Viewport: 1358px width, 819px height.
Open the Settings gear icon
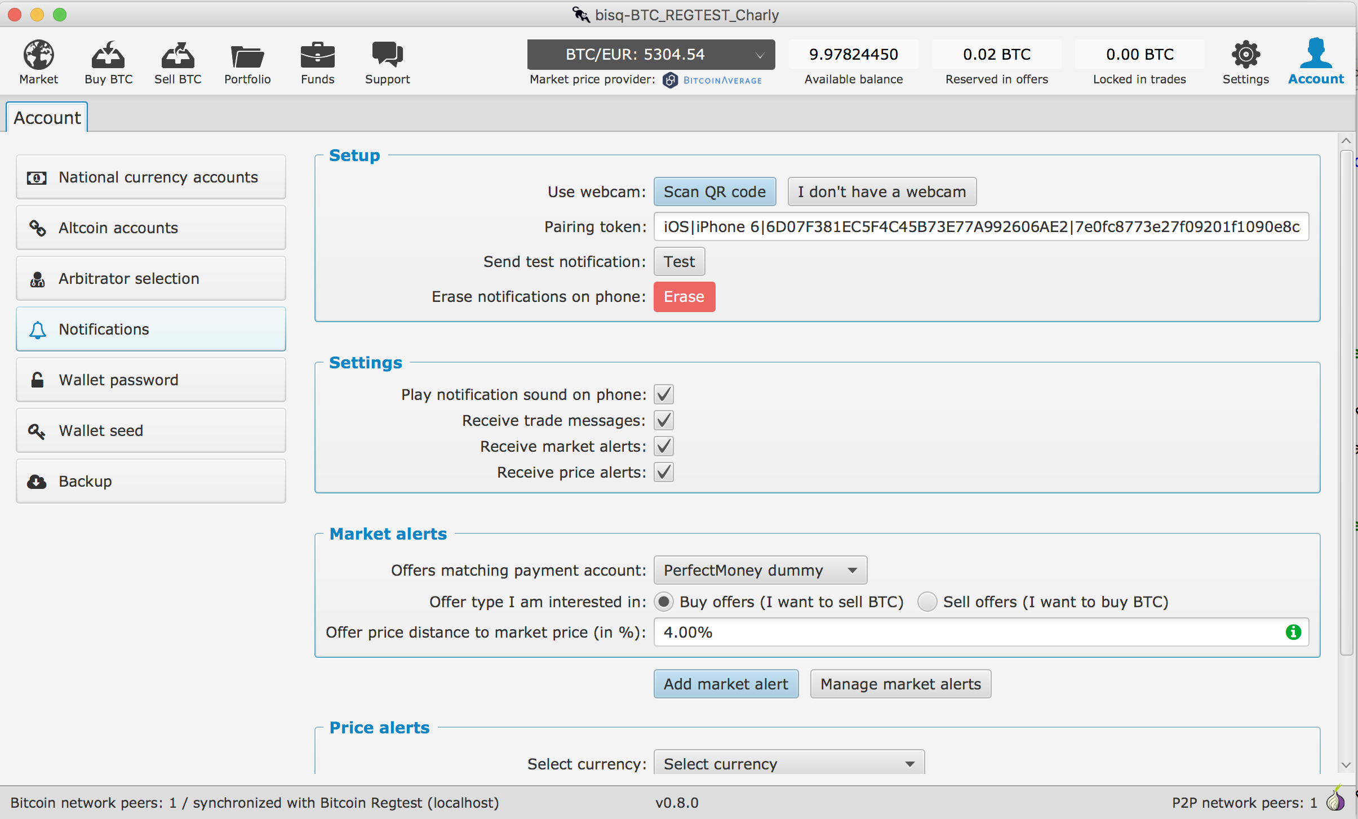[1245, 55]
